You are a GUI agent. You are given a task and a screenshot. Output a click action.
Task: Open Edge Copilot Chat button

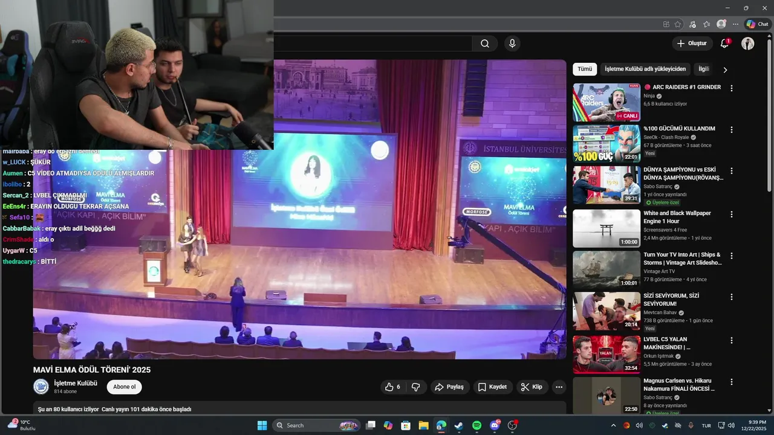pyautogui.click(x=757, y=24)
